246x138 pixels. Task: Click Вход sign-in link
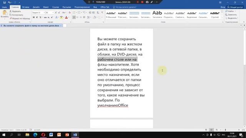pos(223,7)
